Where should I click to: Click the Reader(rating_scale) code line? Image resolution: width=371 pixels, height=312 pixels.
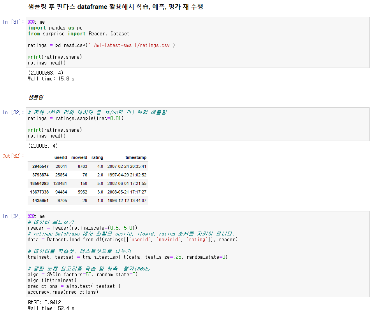(83, 228)
